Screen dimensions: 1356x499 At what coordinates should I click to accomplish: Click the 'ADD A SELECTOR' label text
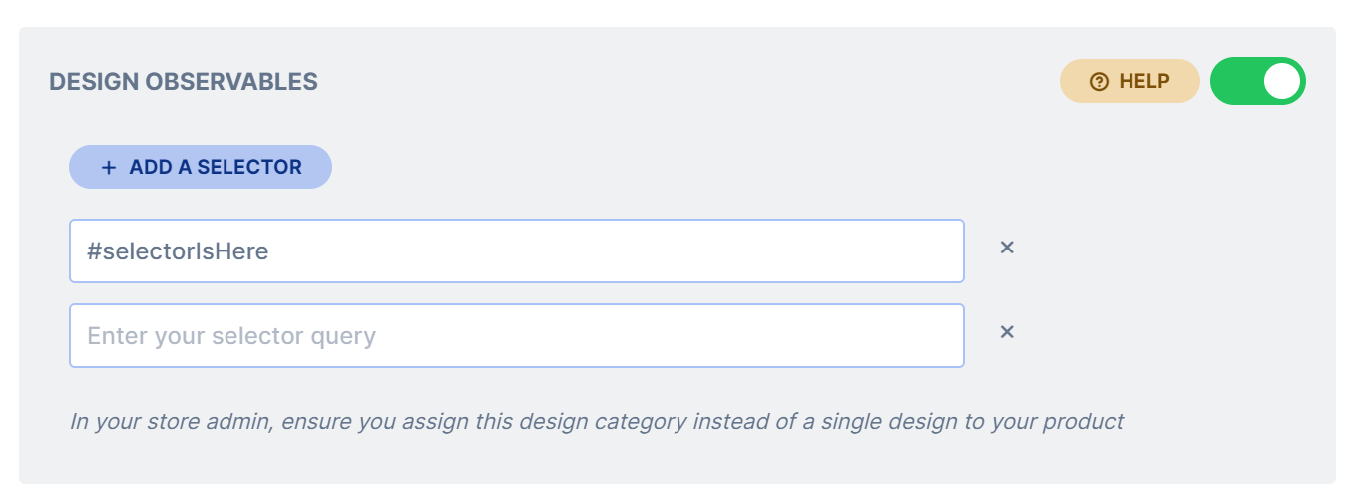pos(216,167)
